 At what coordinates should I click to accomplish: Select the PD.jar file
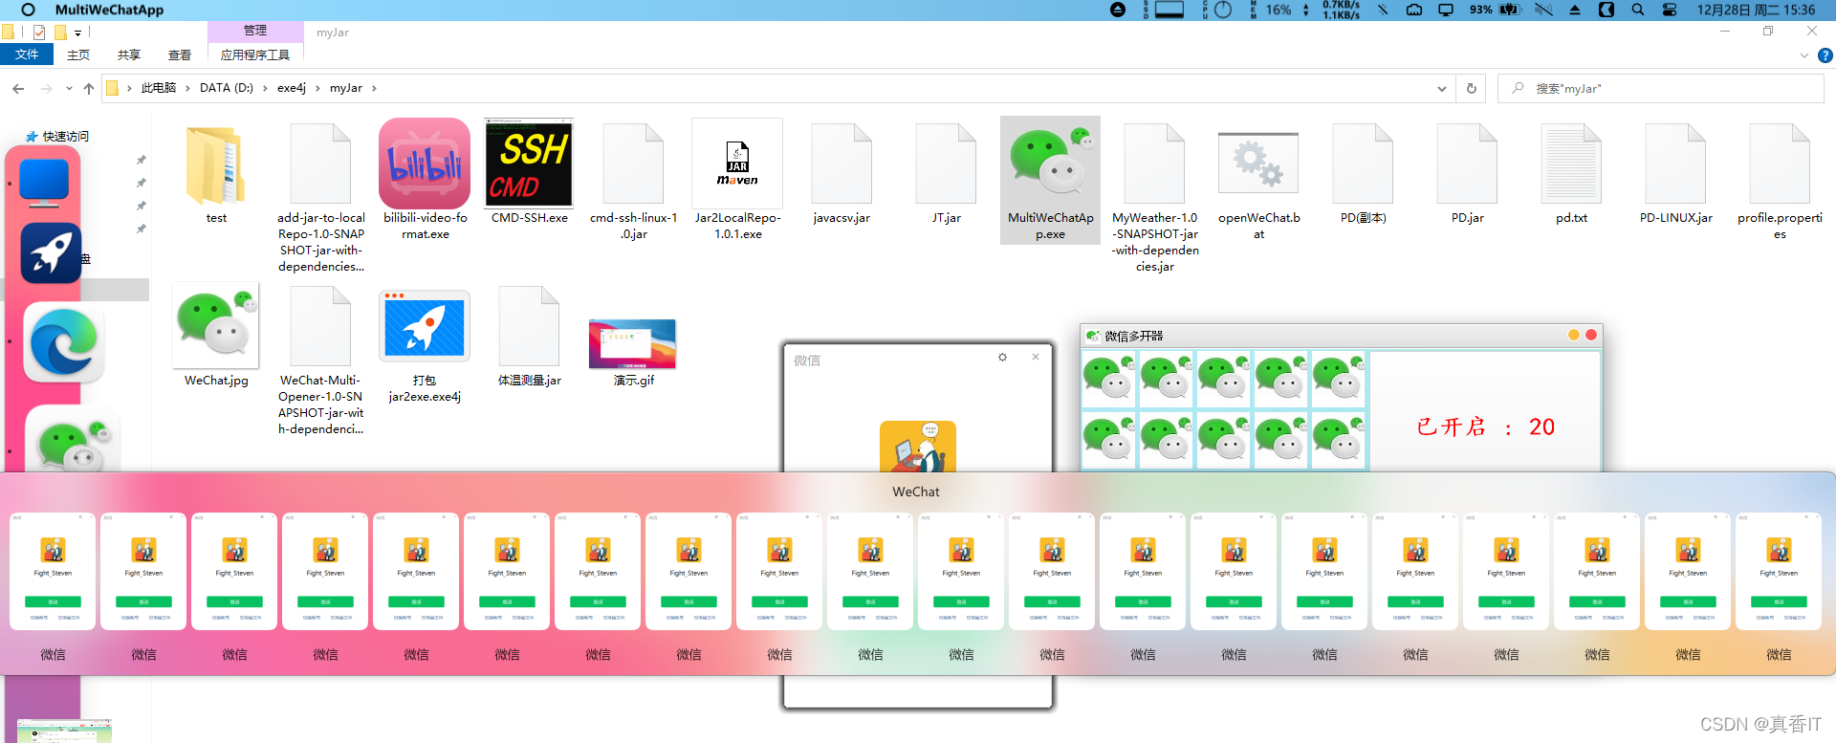point(1467,164)
